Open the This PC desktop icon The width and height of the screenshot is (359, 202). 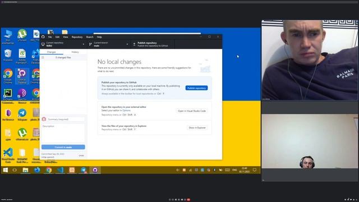(x=8, y=36)
